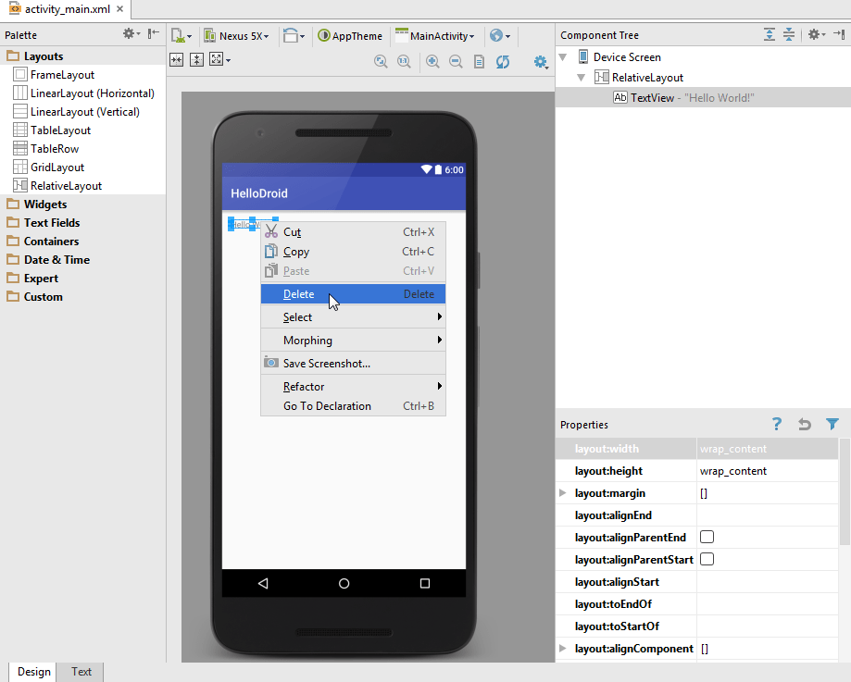Click the Properties filter funnel icon
This screenshot has width=851, height=682.
click(832, 424)
